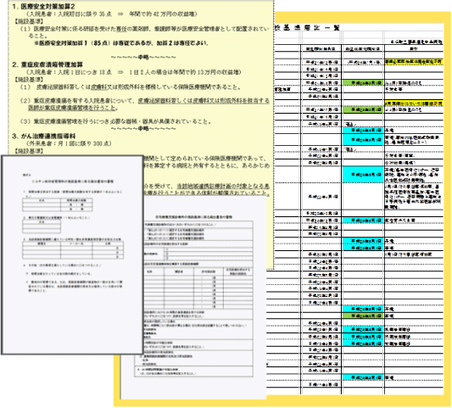Click 【施設基準】 under がん治療連携指導料 heading
The height and width of the screenshot is (408, 452).
pyautogui.click(x=29, y=151)
